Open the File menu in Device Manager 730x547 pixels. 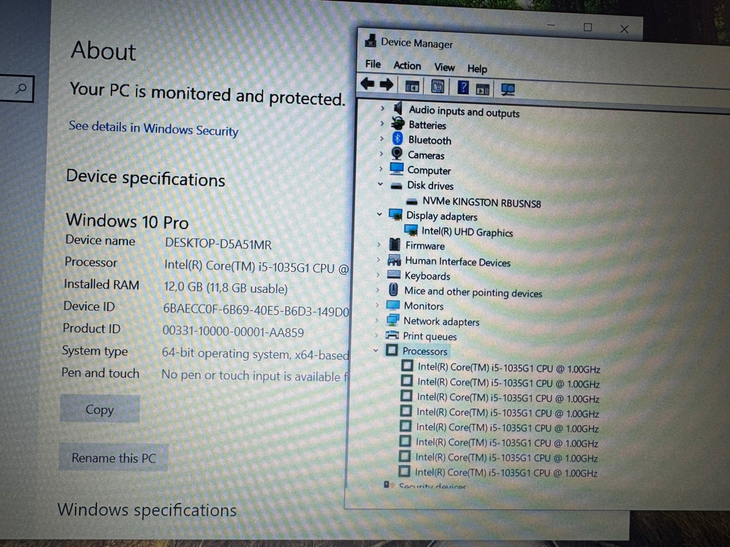point(373,64)
